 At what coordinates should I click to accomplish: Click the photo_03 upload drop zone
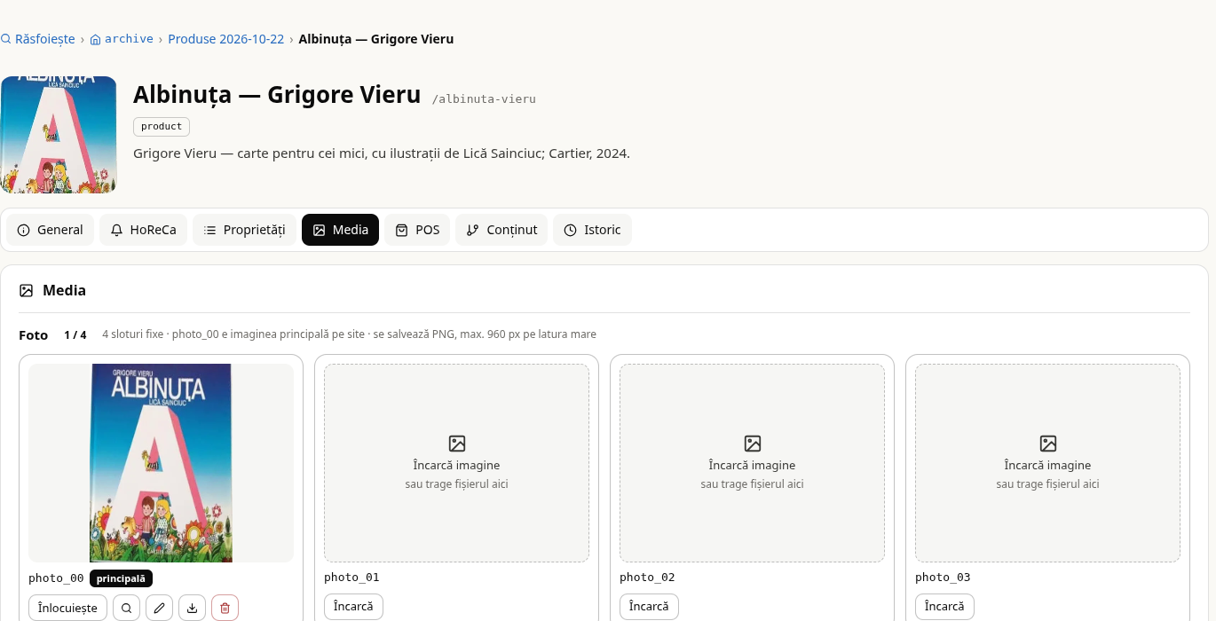(x=1047, y=463)
